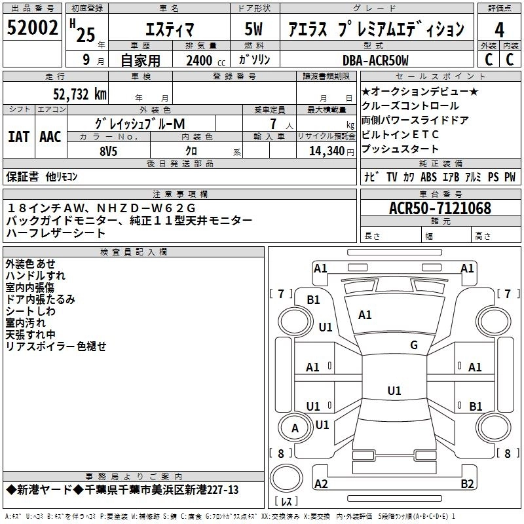
Task: Click the lot number 52002
Action: [32, 28]
